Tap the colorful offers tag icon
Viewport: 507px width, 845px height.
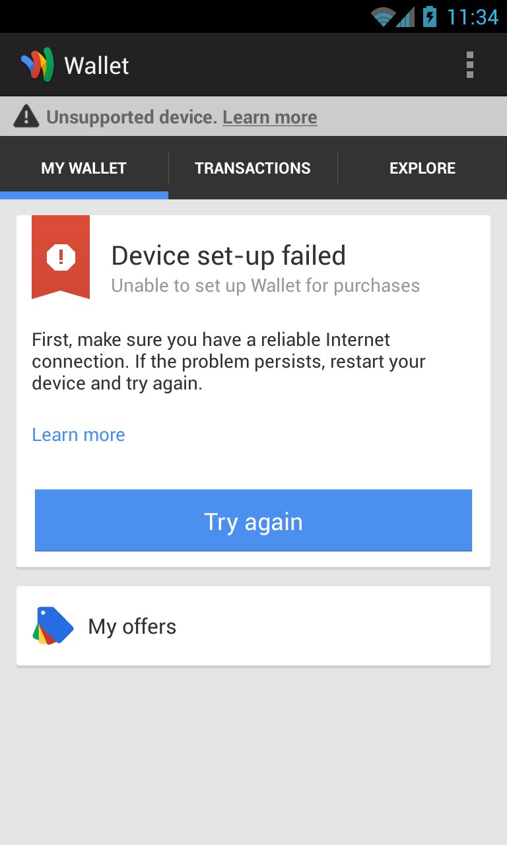pyautogui.click(x=53, y=625)
